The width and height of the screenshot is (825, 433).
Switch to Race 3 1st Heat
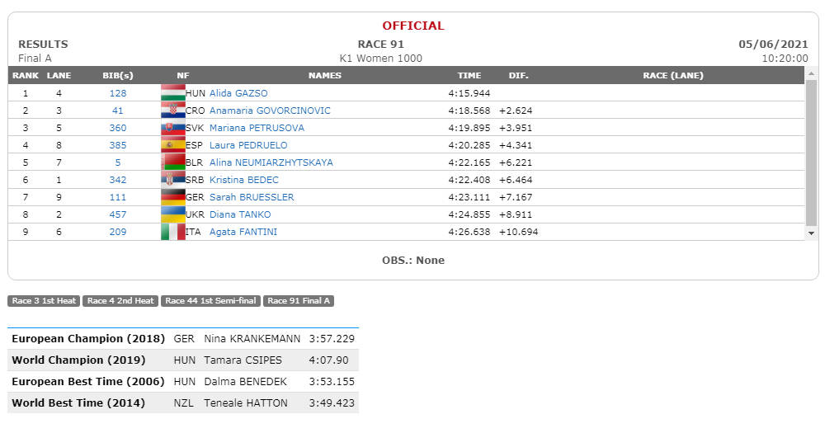[44, 301]
